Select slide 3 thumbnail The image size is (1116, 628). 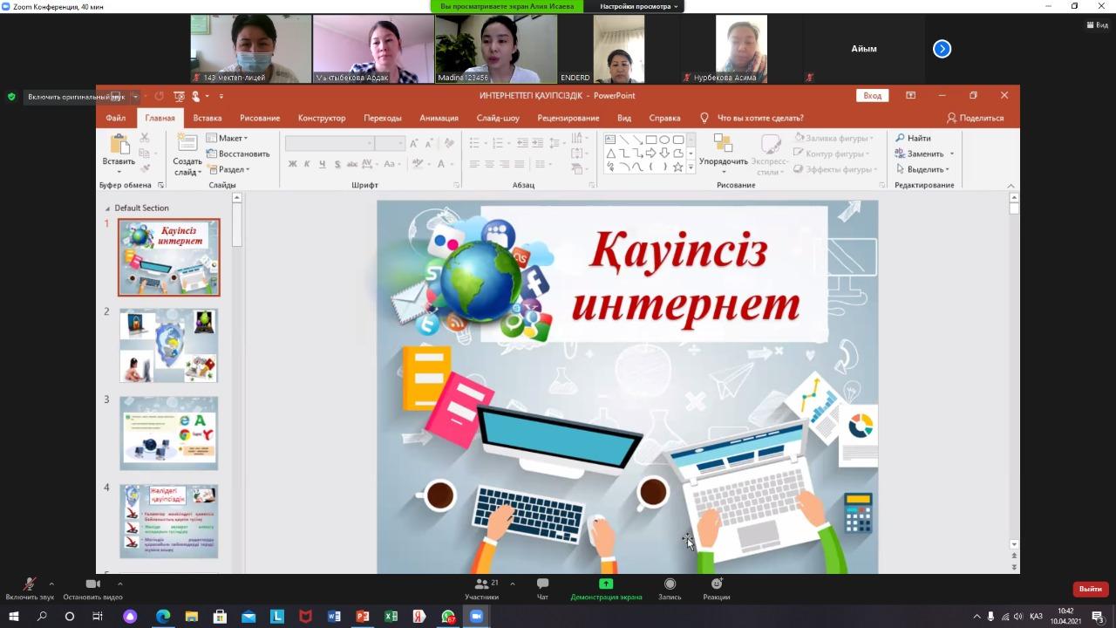click(x=169, y=433)
